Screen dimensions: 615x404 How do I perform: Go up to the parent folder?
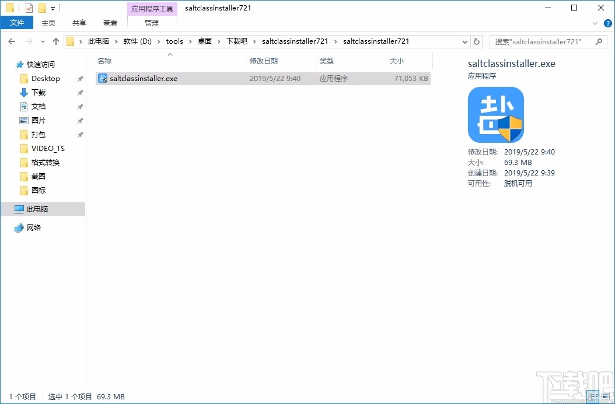coord(55,41)
